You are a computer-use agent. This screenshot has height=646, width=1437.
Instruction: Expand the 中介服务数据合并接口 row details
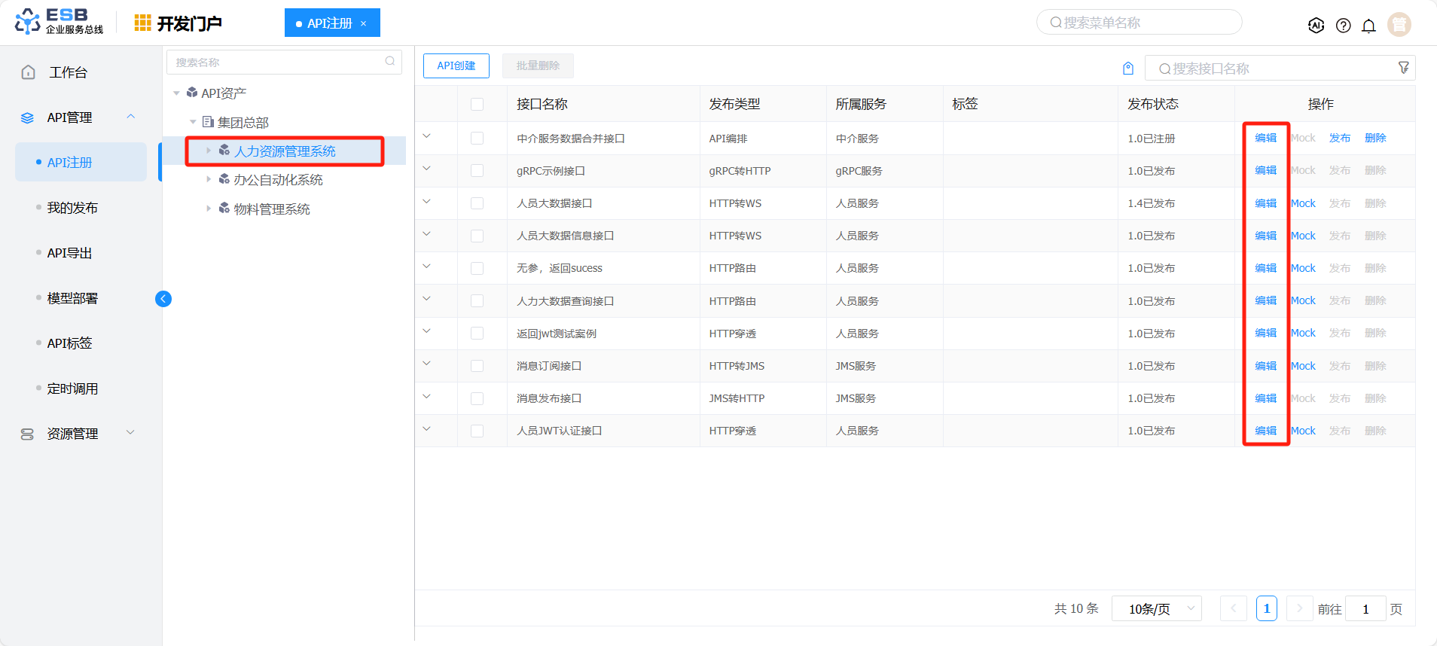click(x=426, y=136)
